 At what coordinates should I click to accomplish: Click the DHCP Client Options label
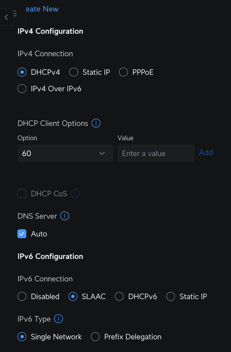(x=53, y=123)
